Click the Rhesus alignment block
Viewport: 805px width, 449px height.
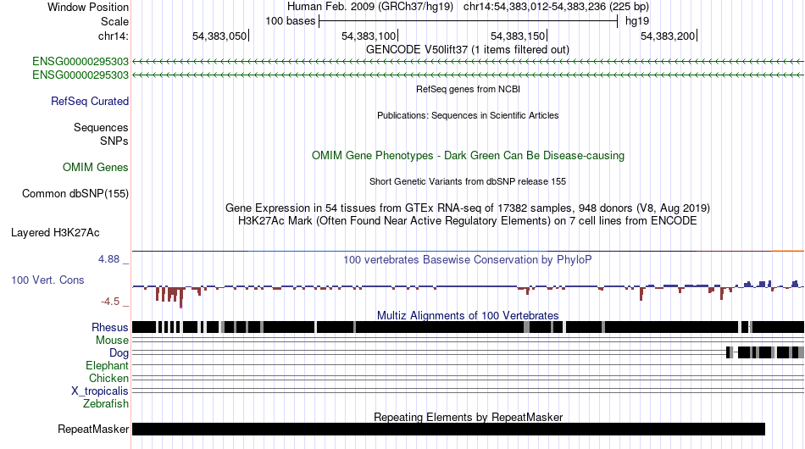point(469,327)
